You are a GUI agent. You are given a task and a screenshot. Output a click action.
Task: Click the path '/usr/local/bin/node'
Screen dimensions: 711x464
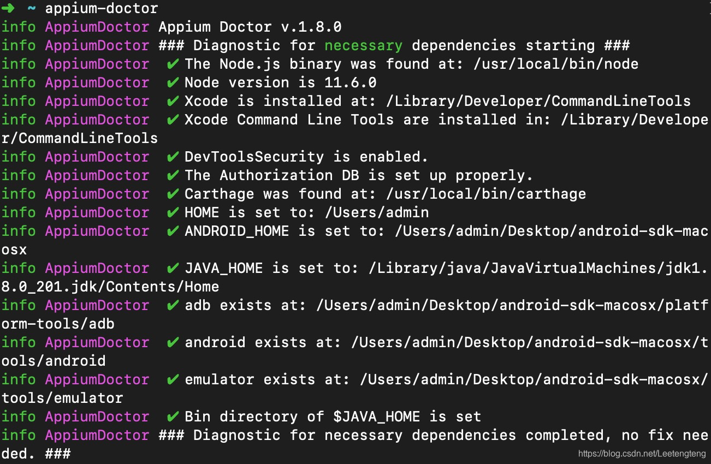[556, 64]
